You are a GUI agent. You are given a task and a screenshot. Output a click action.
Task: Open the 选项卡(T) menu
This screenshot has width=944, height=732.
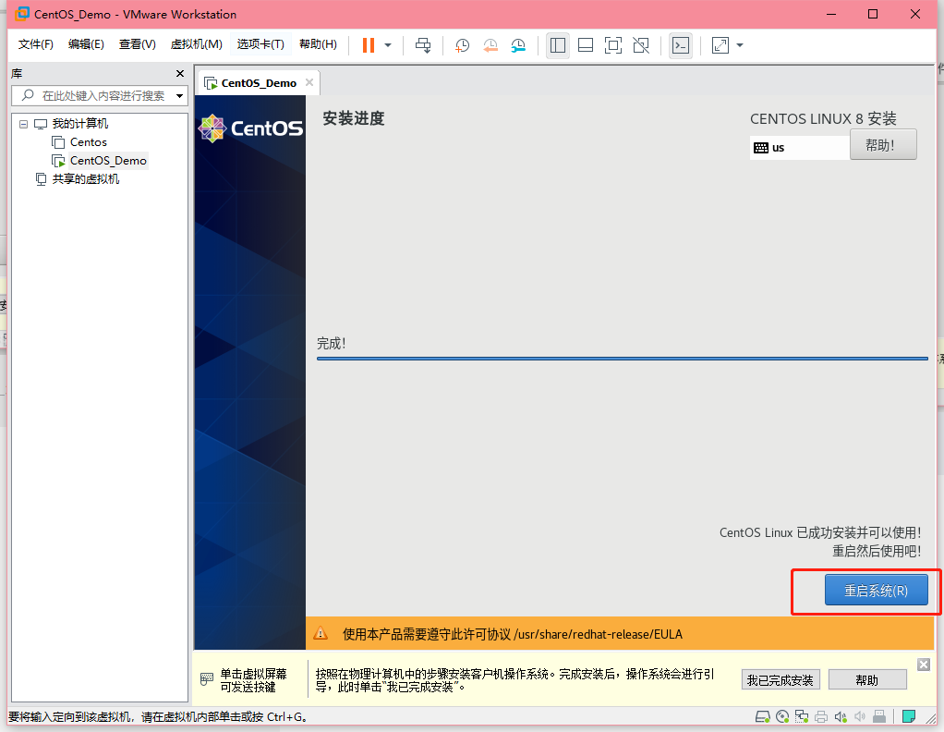coord(260,44)
